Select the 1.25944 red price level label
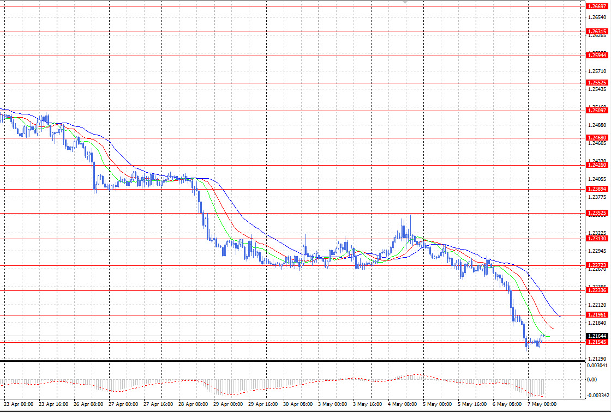The width and height of the screenshot is (611, 413). pos(597,56)
